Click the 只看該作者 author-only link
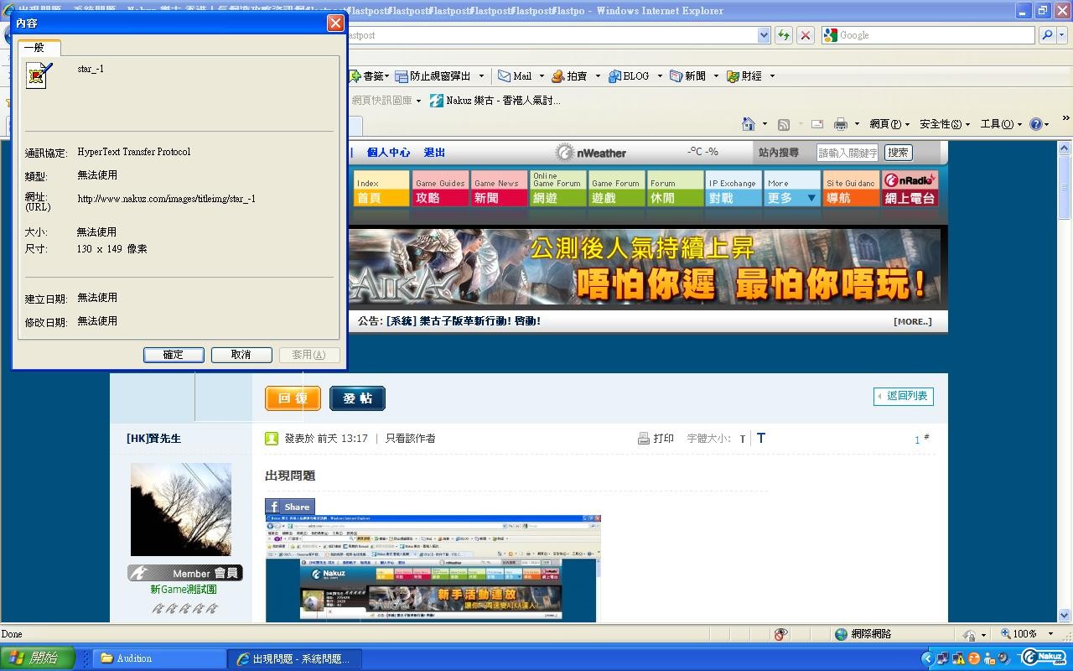The height and width of the screenshot is (671, 1073). 411,439
